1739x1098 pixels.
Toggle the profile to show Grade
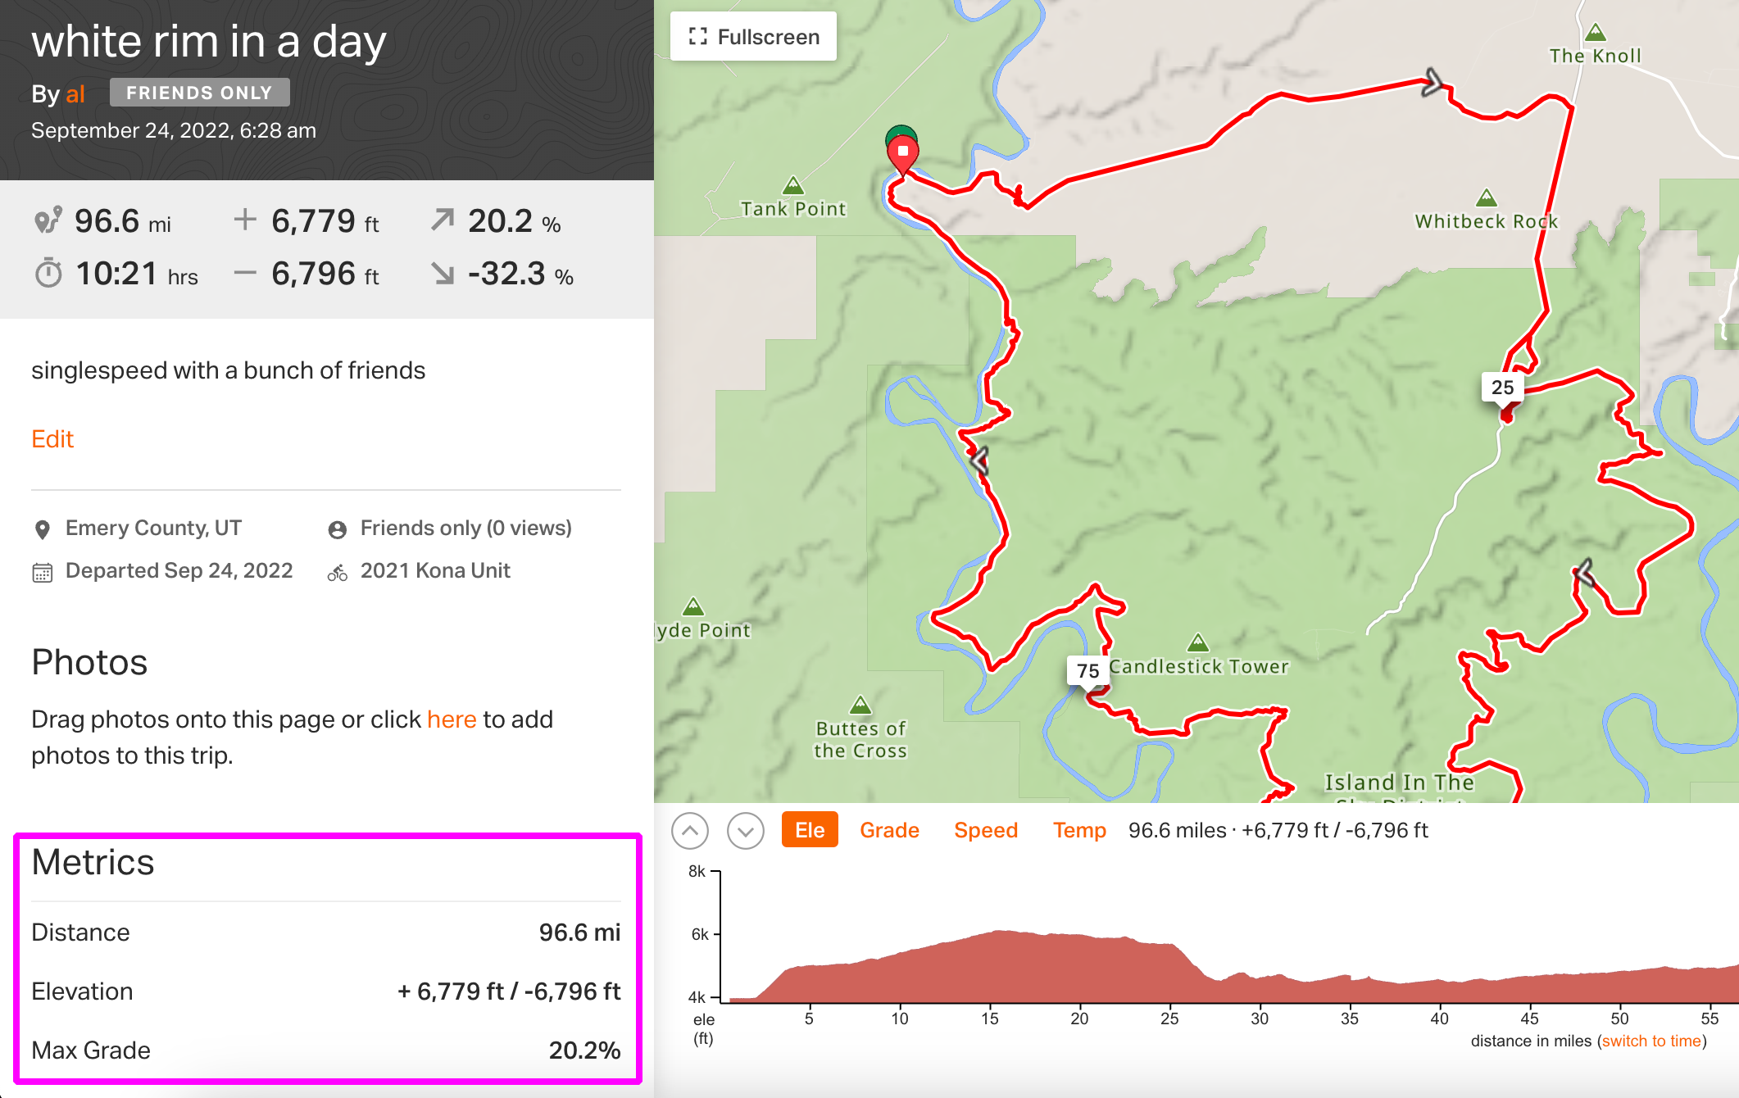889,830
